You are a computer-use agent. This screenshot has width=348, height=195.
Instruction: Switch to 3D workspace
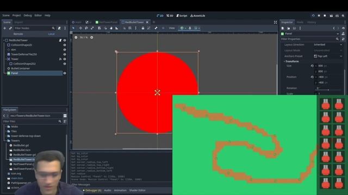(170, 16)
